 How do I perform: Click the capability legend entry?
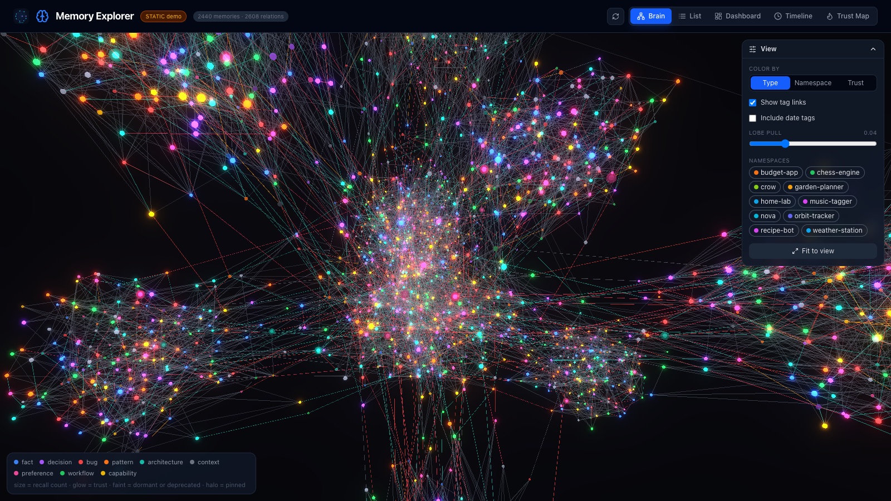click(x=119, y=473)
